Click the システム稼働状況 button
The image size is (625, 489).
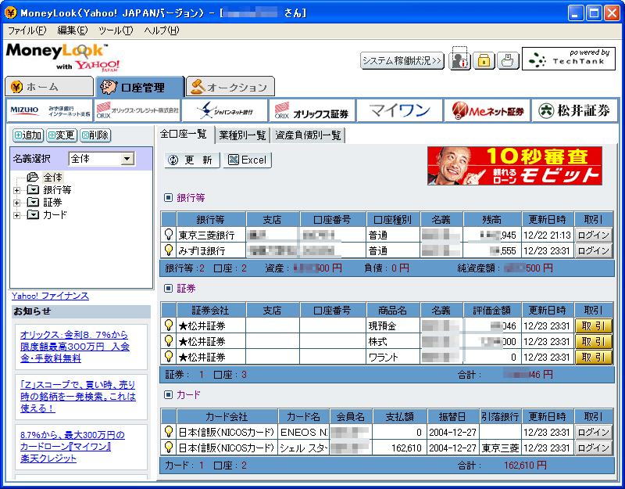click(402, 61)
